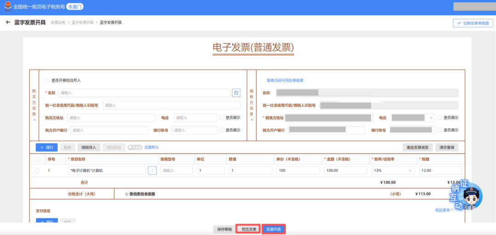Click the back arrow beside 蓝字发票开具
The width and height of the screenshot is (496, 235).
(8, 22)
